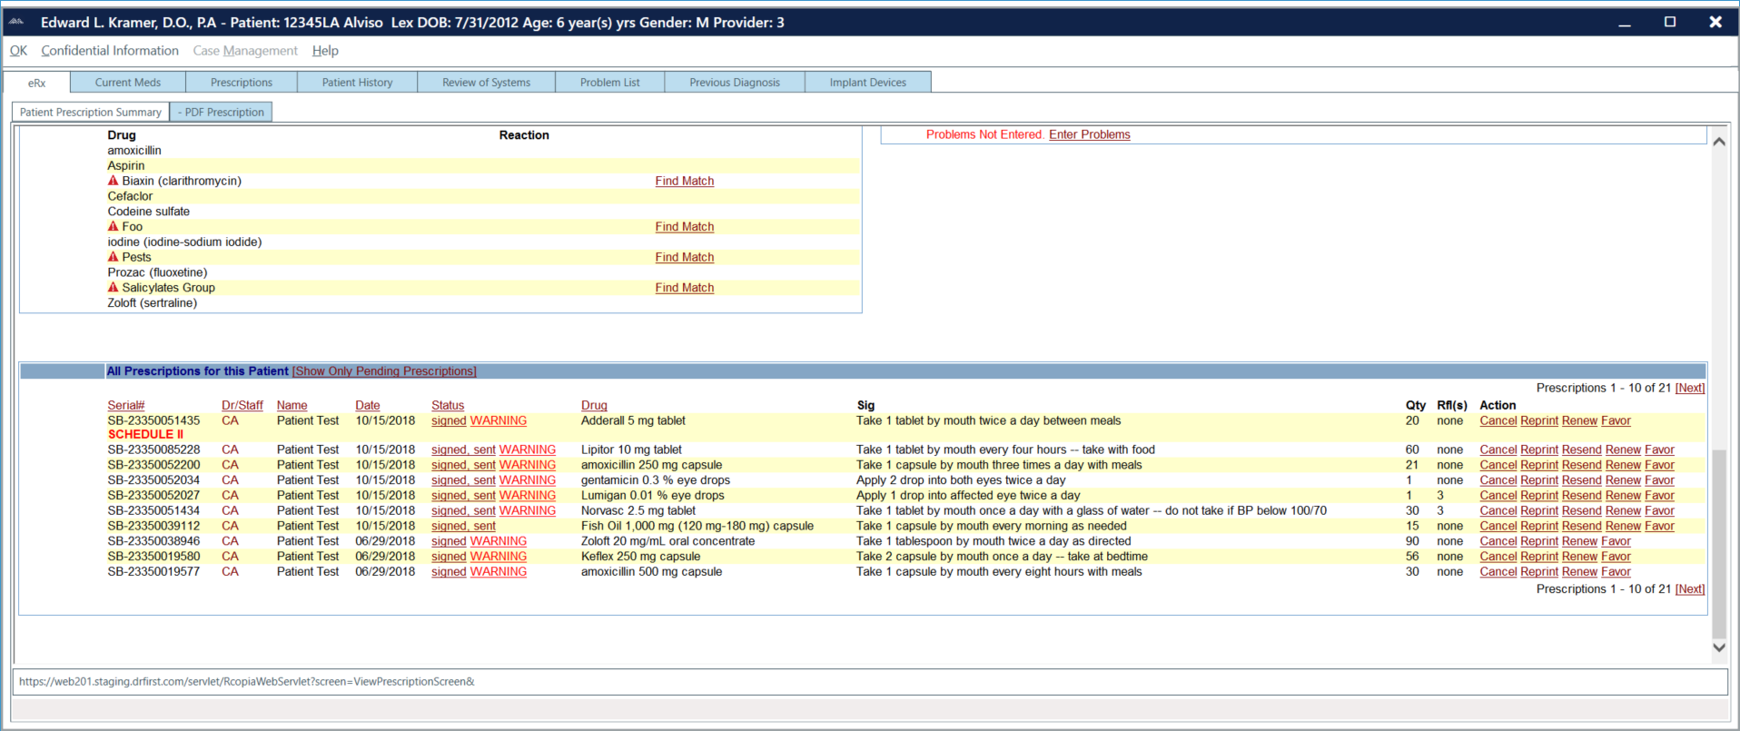1740x731 pixels.
Task: Click Reprint for Lipitor 10 mg tablet
Action: click(x=1539, y=449)
